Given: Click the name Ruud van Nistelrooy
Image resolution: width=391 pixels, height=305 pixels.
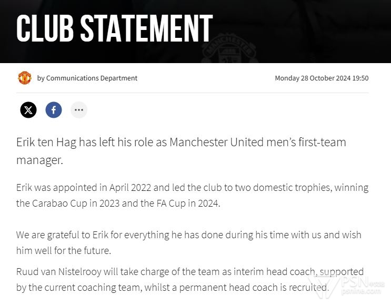Looking at the screenshot, I should tap(59, 272).
